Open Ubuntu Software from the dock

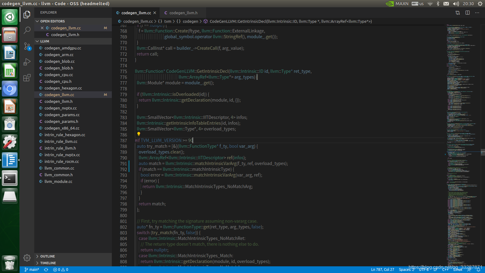(10, 124)
